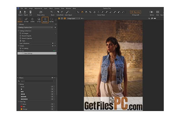The height and width of the screenshot is (118, 181).
Task: Collapse the Catalog Collections section
Action: [x=18, y=31]
